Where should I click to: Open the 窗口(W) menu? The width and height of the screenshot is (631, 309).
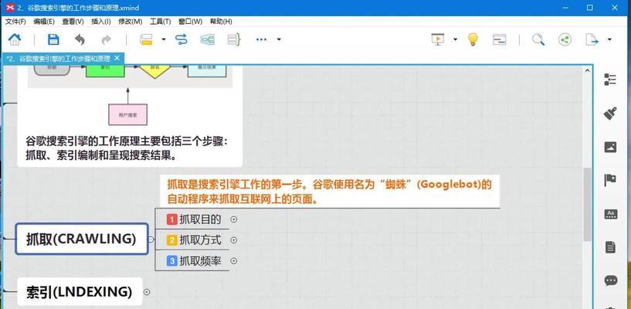click(x=190, y=22)
